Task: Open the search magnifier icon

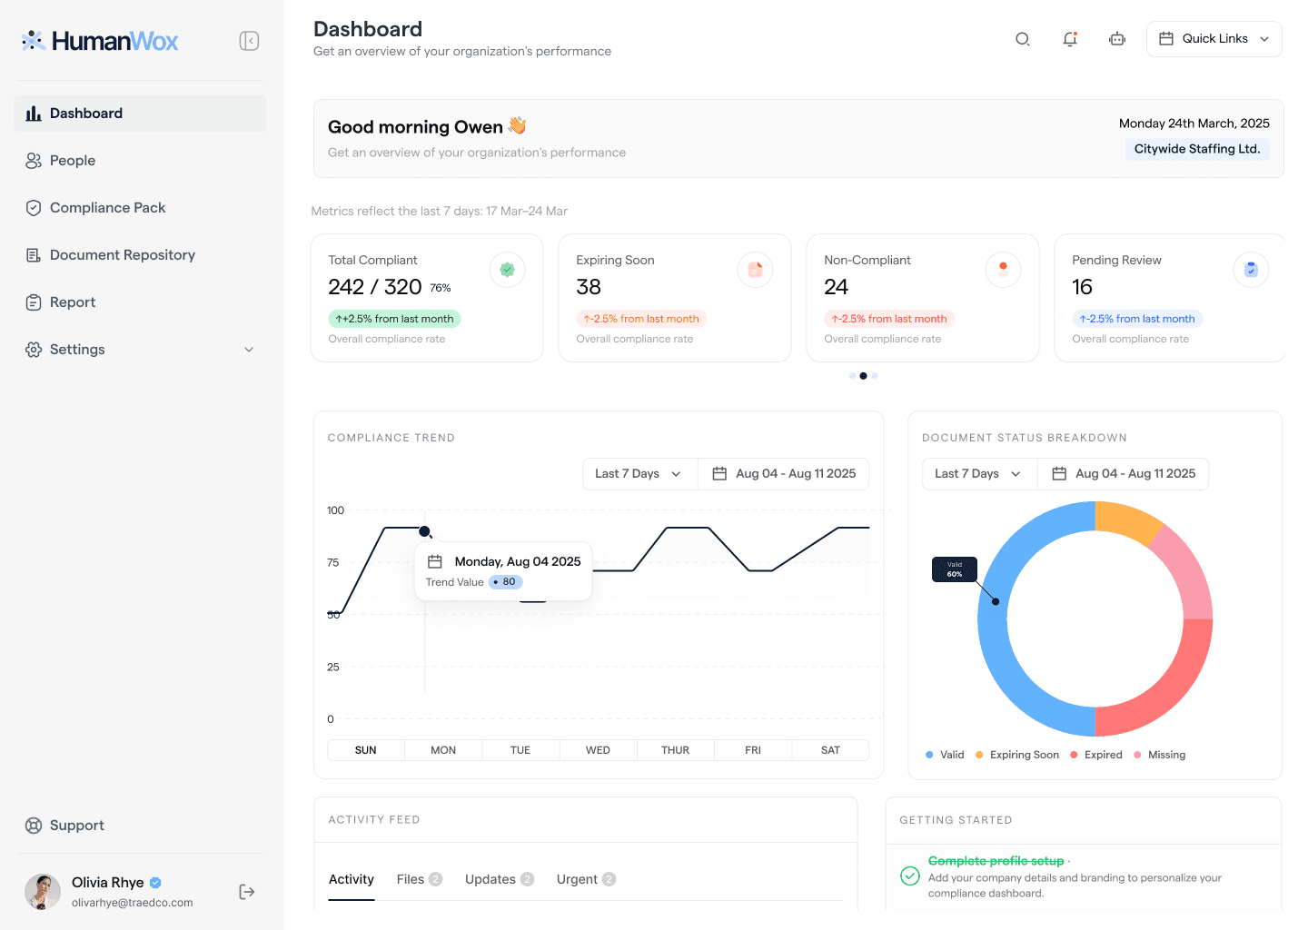Action: [1023, 39]
